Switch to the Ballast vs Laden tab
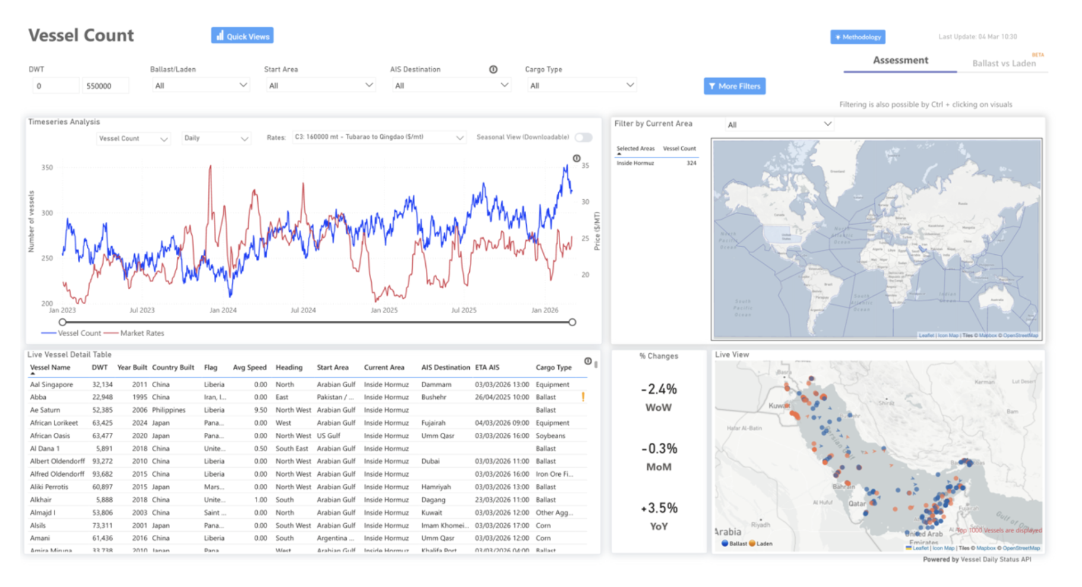This screenshot has height=587, width=1082. pyautogui.click(x=1004, y=63)
